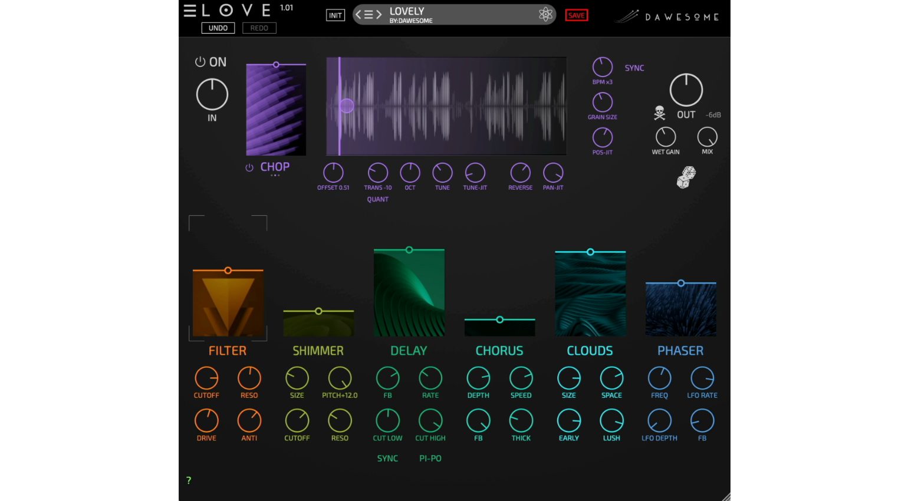Open the LOVELY preset name selector
This screenshot has width=908, height=501.
tap(454, 15)
